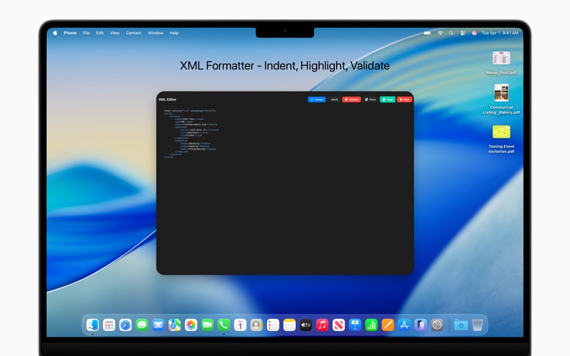Click the Wi-Fi icon in menu bar

click(440, 34)
